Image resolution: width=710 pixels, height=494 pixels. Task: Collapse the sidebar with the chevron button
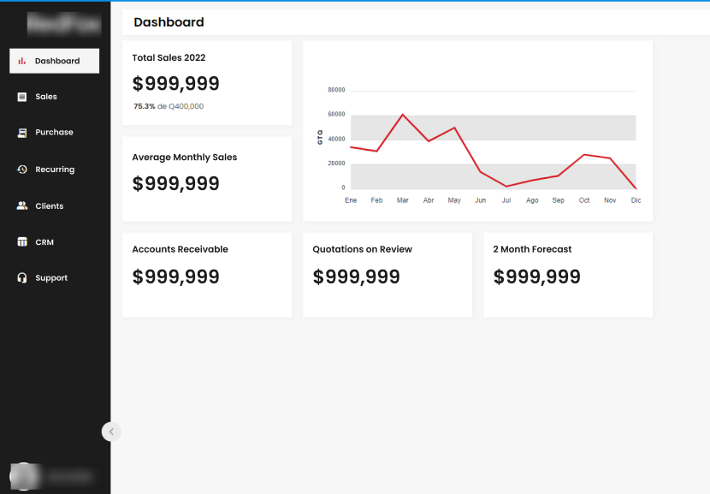pyautogui.click(x=111, y=432)
